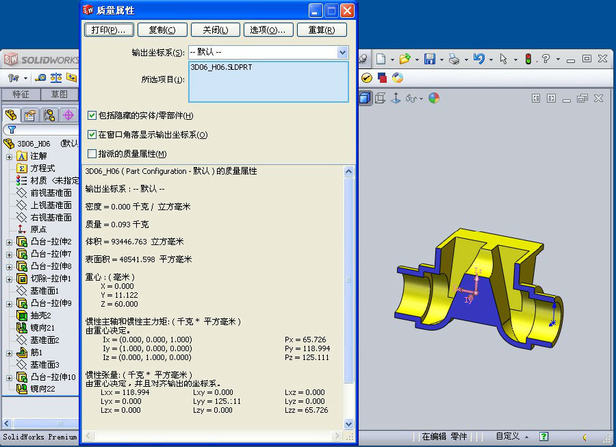Open Mass Properties via the scales icon
This screenshot has height=447, width=616.
click(x=56, y=79)
